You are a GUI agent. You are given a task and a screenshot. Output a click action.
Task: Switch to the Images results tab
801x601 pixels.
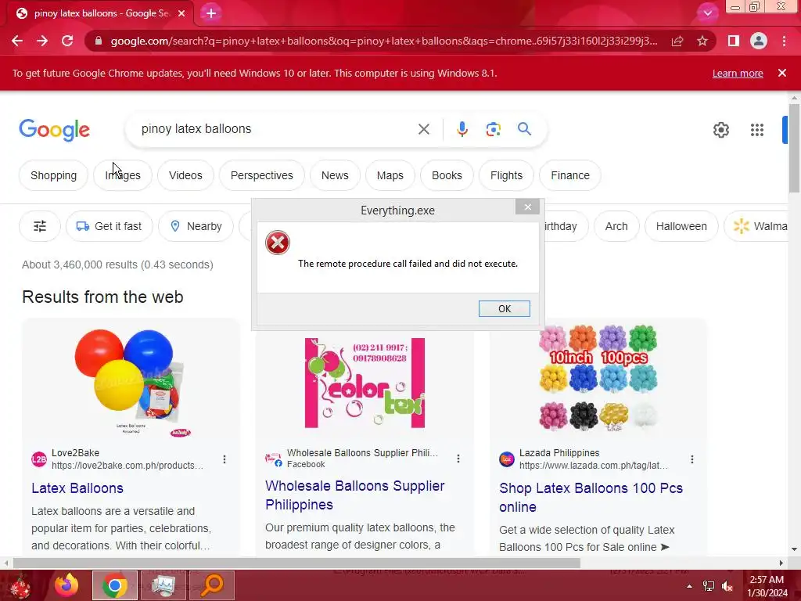click(123, 175)
